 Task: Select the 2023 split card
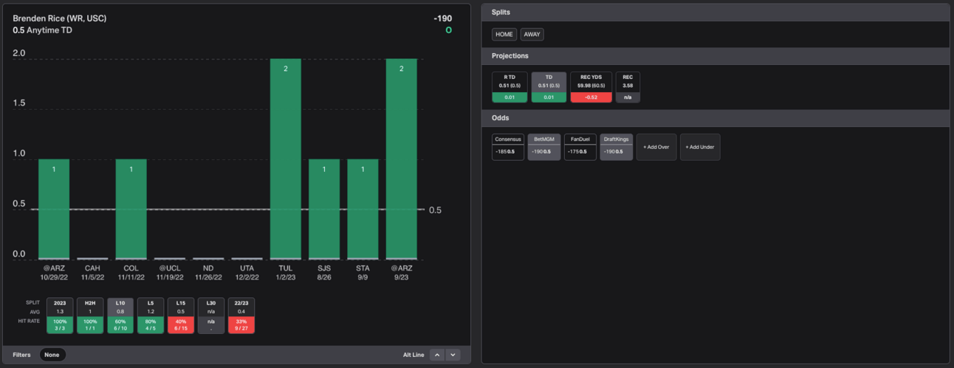60,316
